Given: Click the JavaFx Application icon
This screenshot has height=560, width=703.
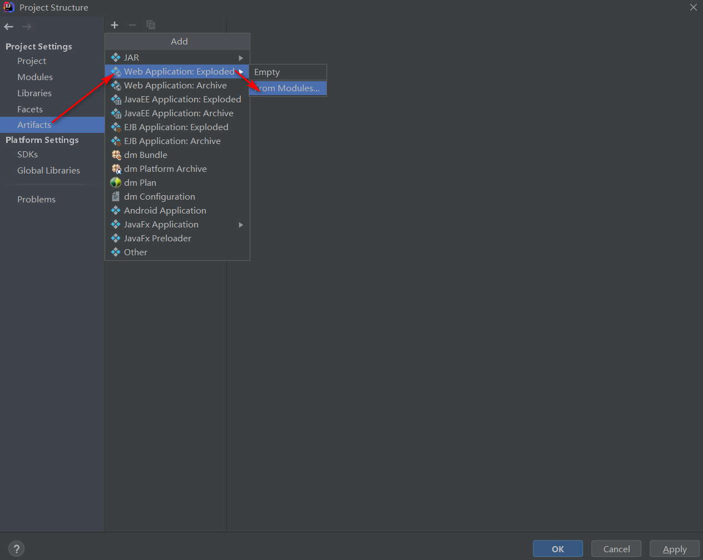Looking at the screenshot, I should [x=116, y=225].
